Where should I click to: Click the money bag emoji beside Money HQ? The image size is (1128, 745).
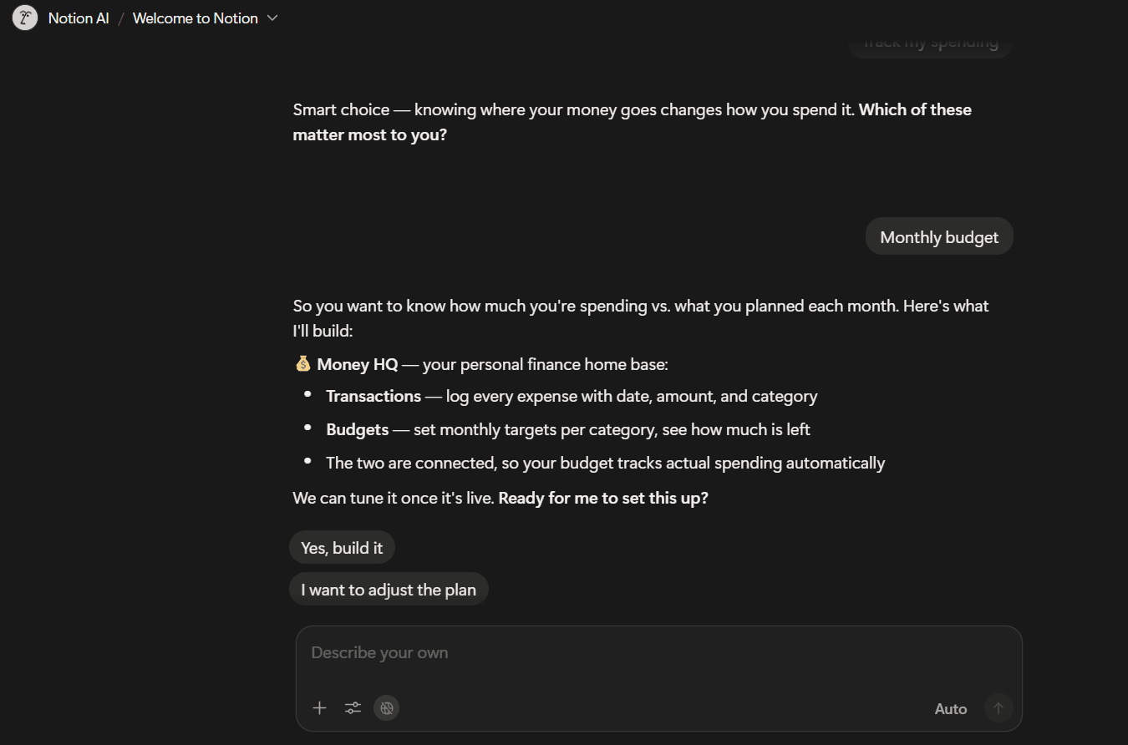[x=302, y=364]
